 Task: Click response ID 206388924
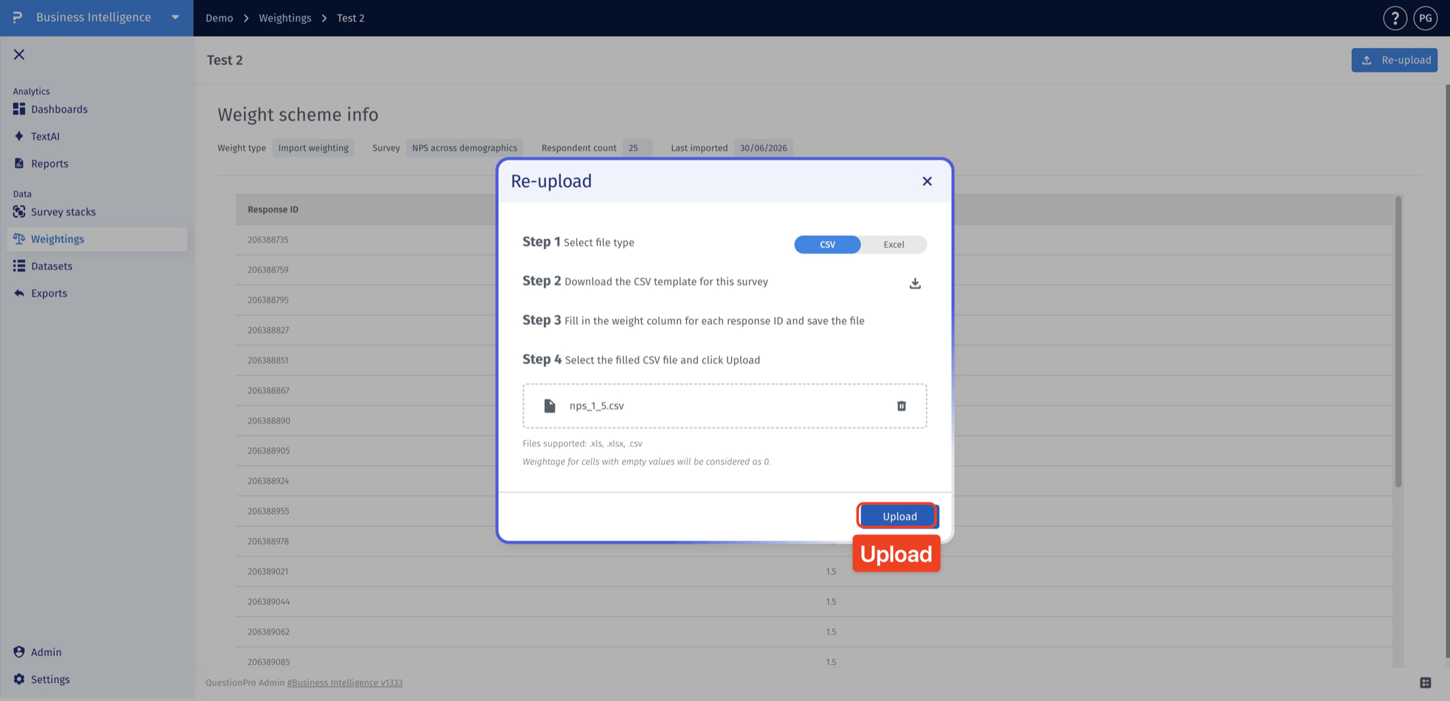coord(268,481)
